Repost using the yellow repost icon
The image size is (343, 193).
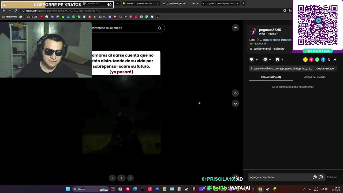coord(305,60)
